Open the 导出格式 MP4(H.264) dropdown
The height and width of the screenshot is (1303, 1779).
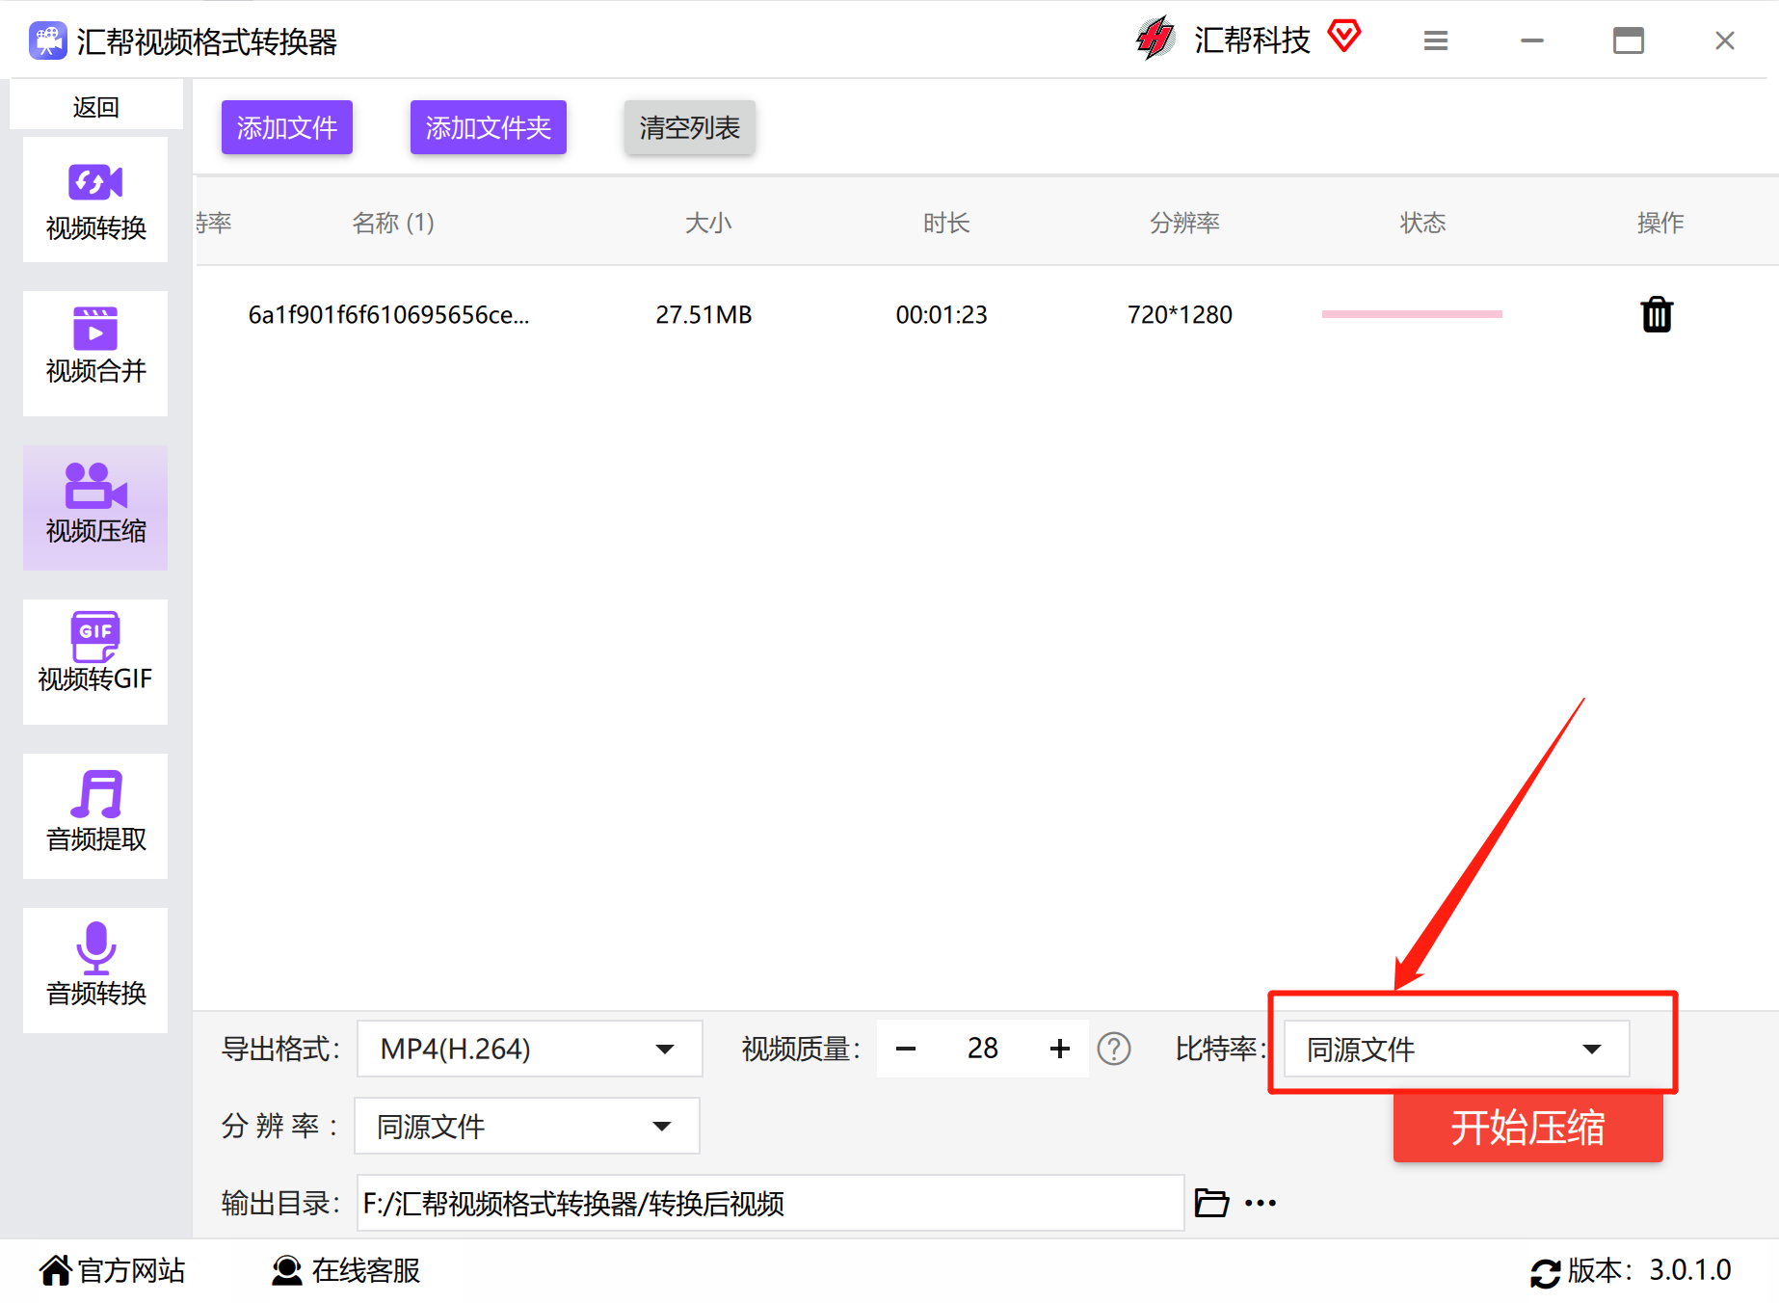[529, 1049]
